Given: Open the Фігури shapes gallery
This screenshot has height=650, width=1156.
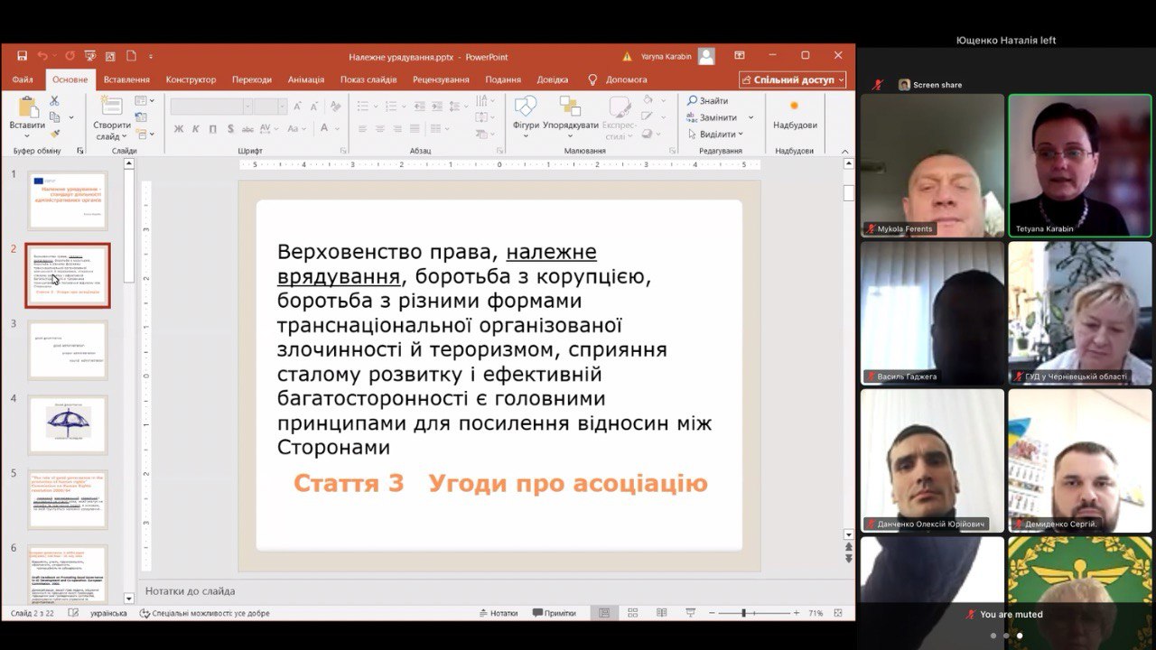Looking at the screenshot, I should pyautogui.click(x=526, y=108).
